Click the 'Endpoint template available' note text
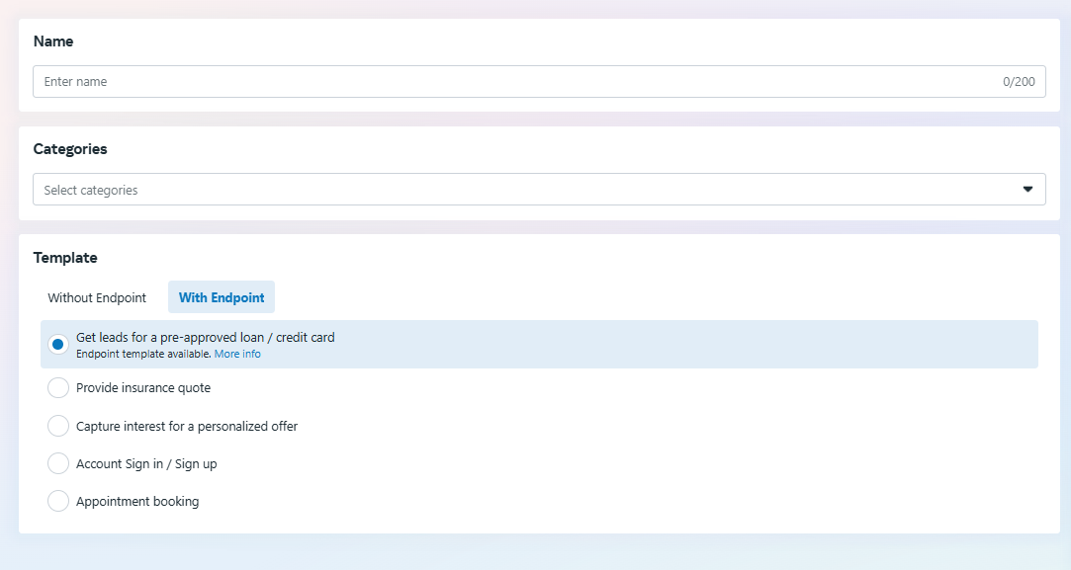The height and width of the screenshot is (570, 1071). (x=143, y=354)
